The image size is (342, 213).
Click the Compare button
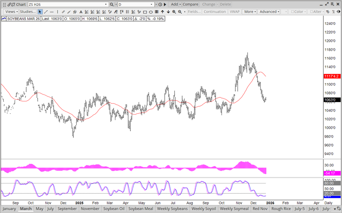coord(191,4)
